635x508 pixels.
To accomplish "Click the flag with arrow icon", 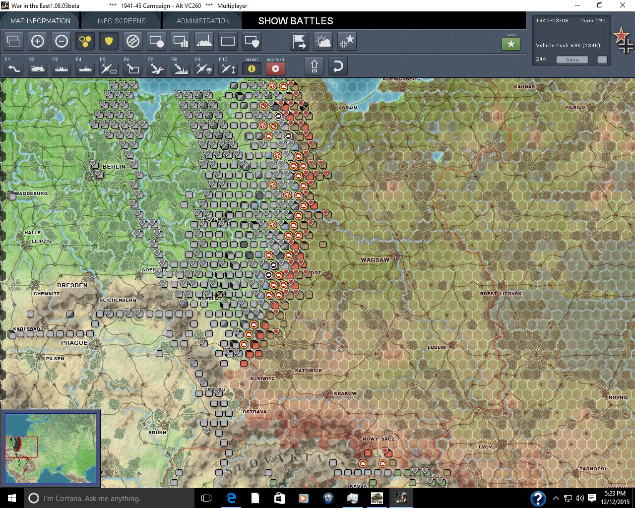I will 299,41.
